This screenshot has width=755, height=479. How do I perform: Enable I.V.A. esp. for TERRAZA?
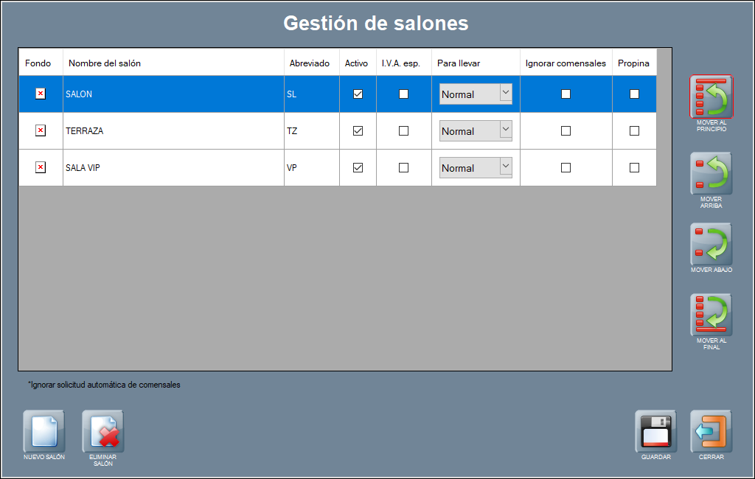[x=403, y=130]
